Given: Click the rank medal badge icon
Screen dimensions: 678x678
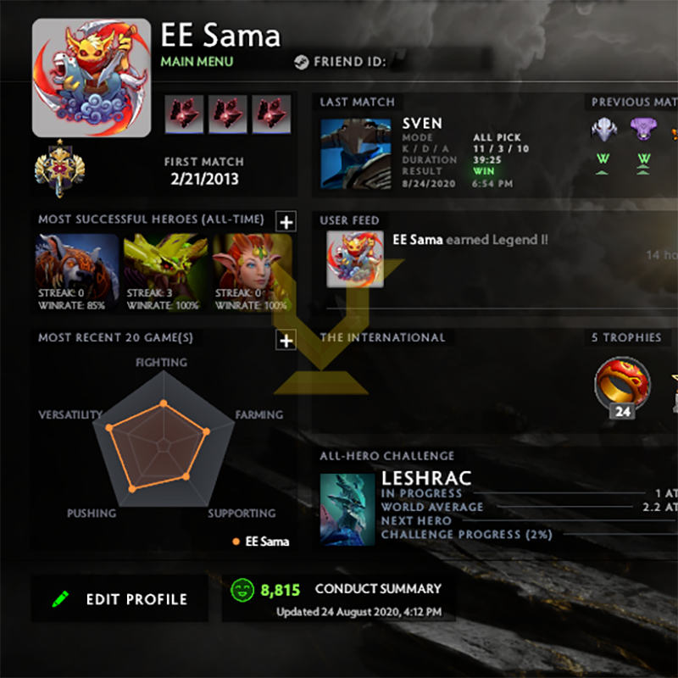Looking at the screenshot, I should coord(59,169).
